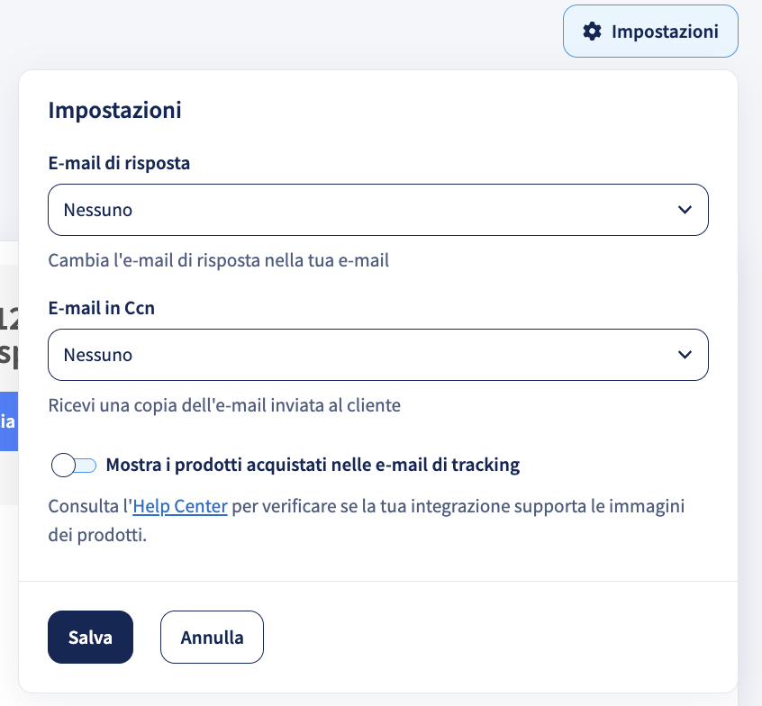
Task: Toggle Mostra i prodotti acquistati switch
Action: click(x=74, y=465)
